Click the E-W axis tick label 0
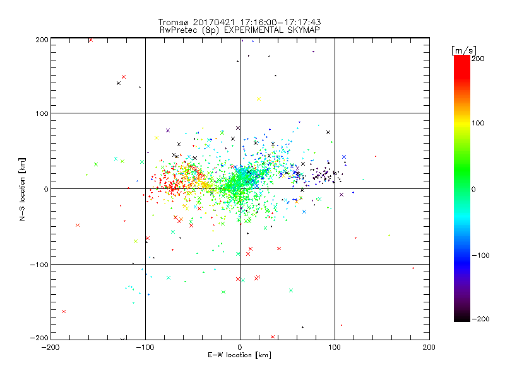Image resolution: width=505 pixels, height=378 pixels. tap(240, 347)
